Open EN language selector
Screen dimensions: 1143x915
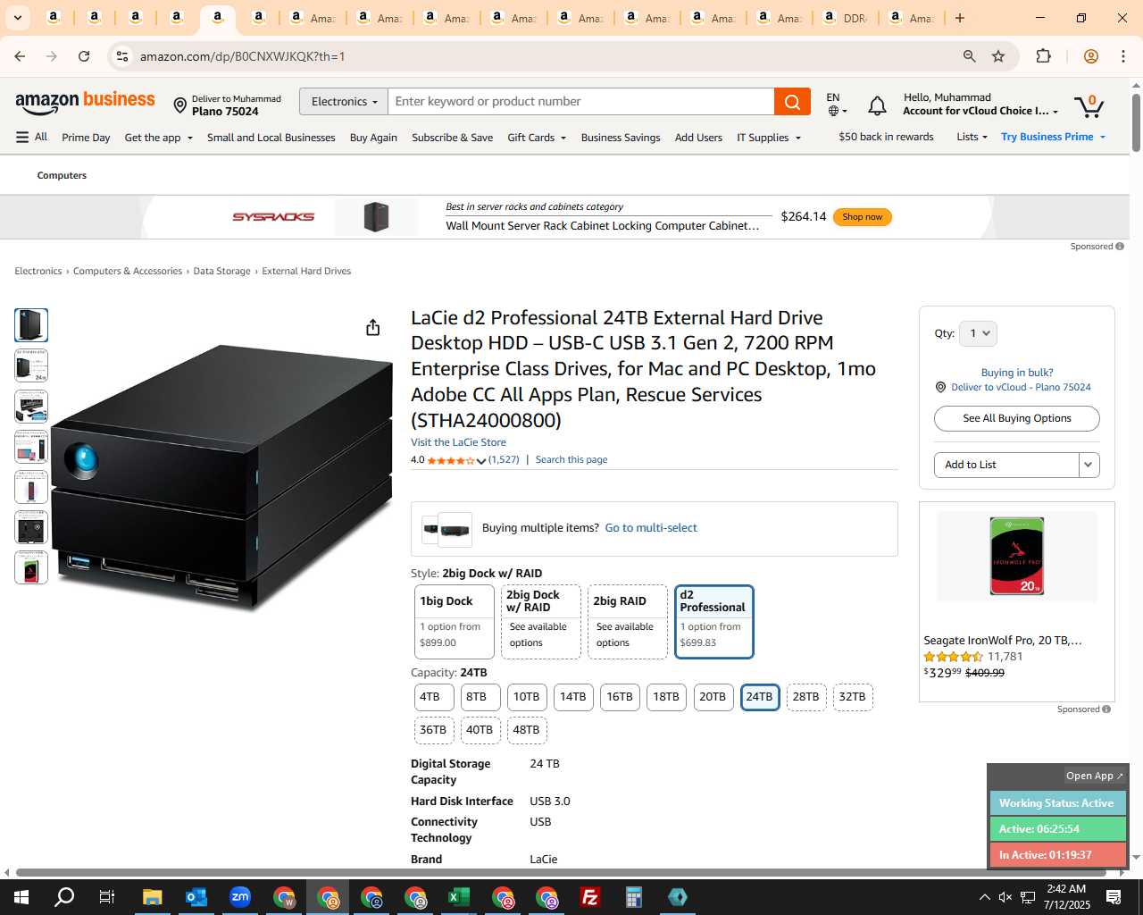[836, 104]
